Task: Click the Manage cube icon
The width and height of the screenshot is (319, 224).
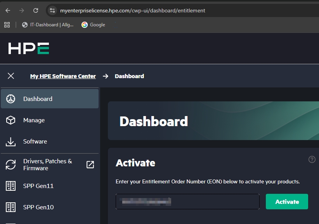Action: coord(11,120)
